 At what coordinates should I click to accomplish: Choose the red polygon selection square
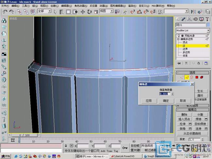[x=197, y=77]
